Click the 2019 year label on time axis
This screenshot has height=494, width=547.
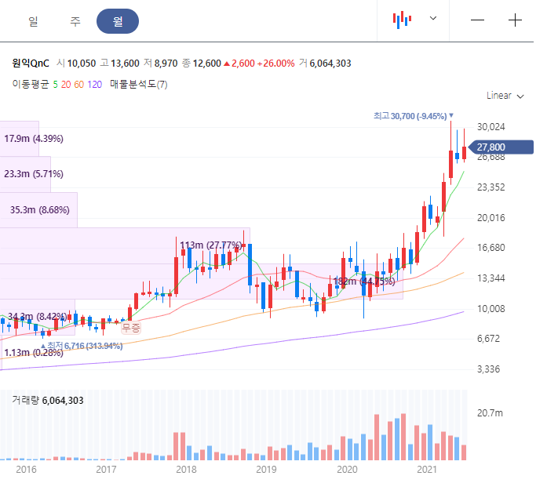tap(266, 469)
